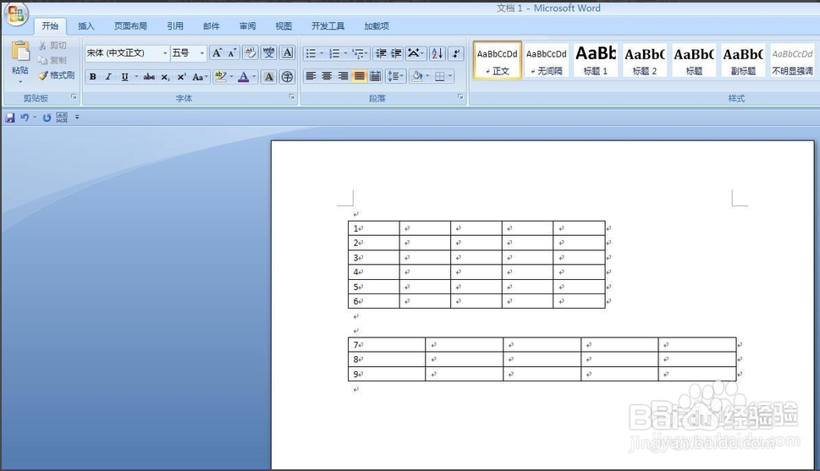The height and width of the screenshot is (471, 820).
Task: Apply the 标题 1 heading style
Action: coord(596,61)
